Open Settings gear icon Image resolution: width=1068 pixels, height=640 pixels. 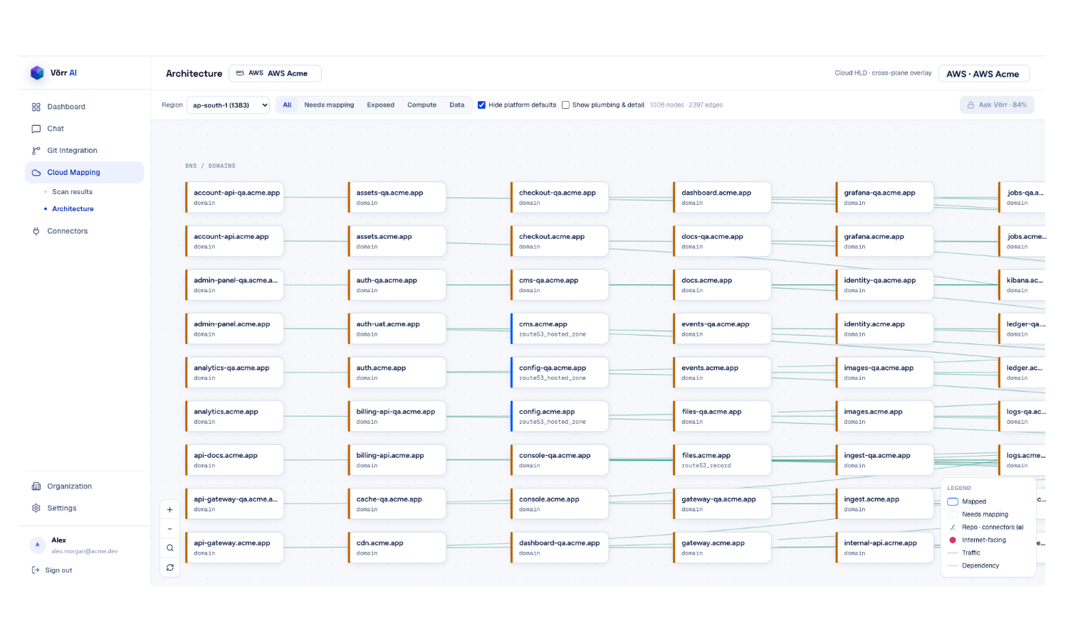pyautogui.click(x=36, y=508)
